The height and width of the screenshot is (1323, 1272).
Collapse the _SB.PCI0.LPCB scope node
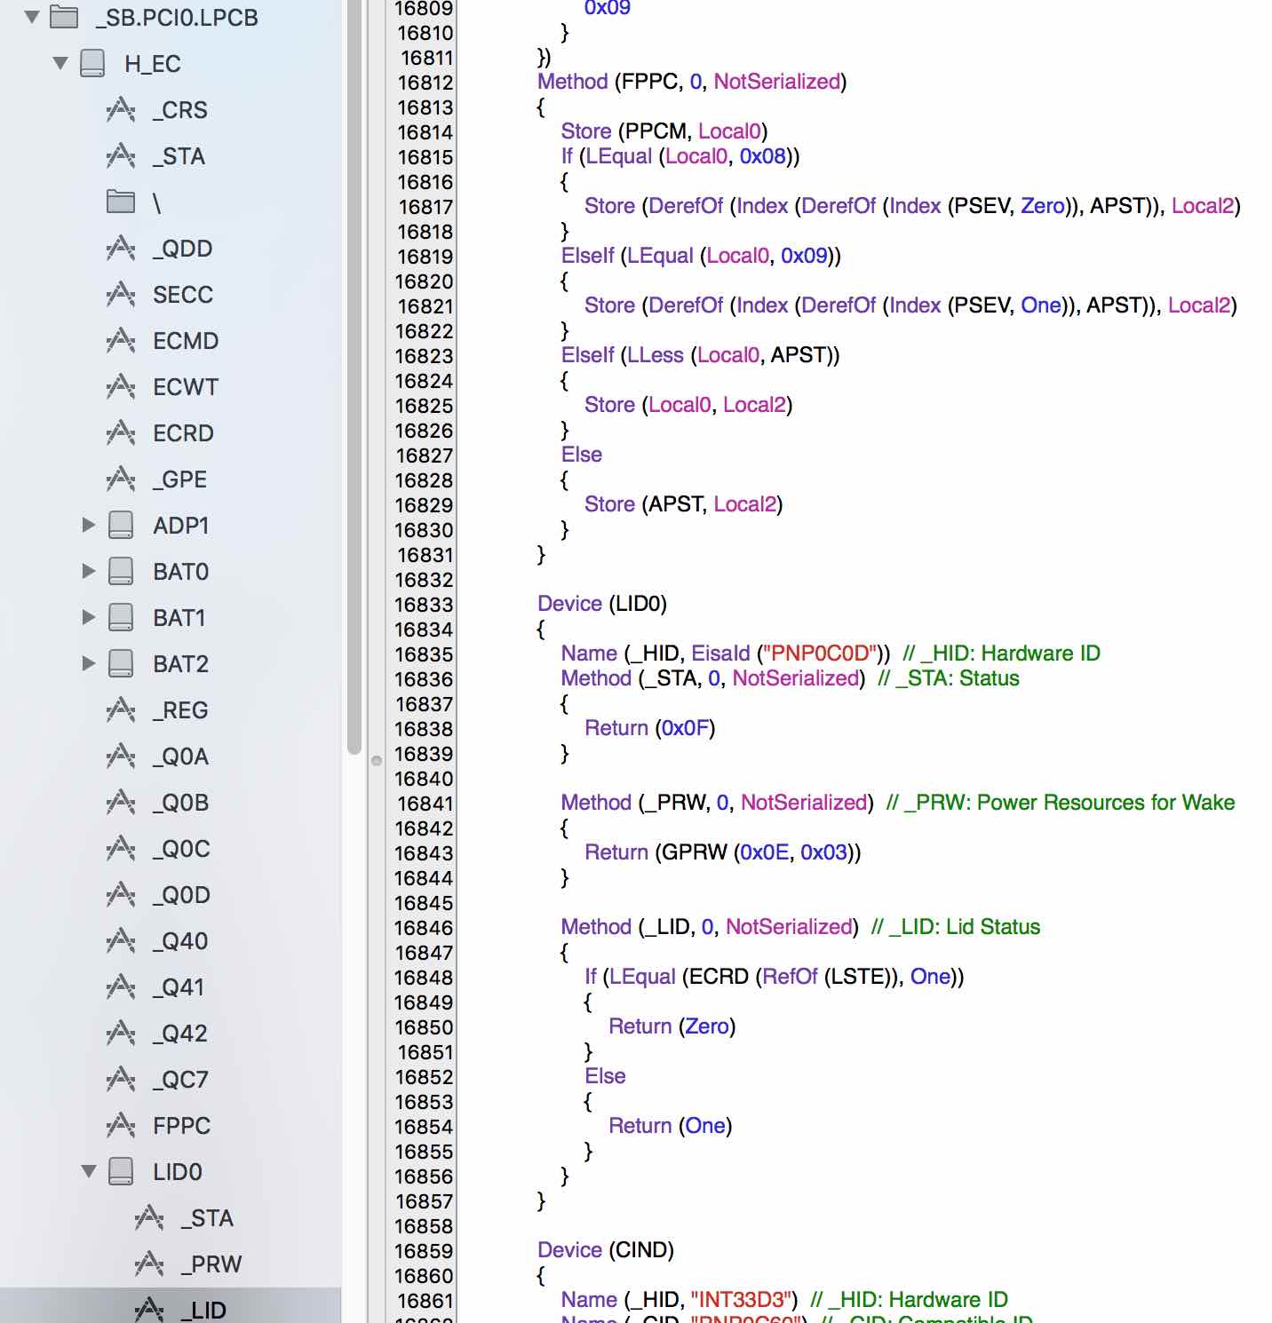(32, 17)
